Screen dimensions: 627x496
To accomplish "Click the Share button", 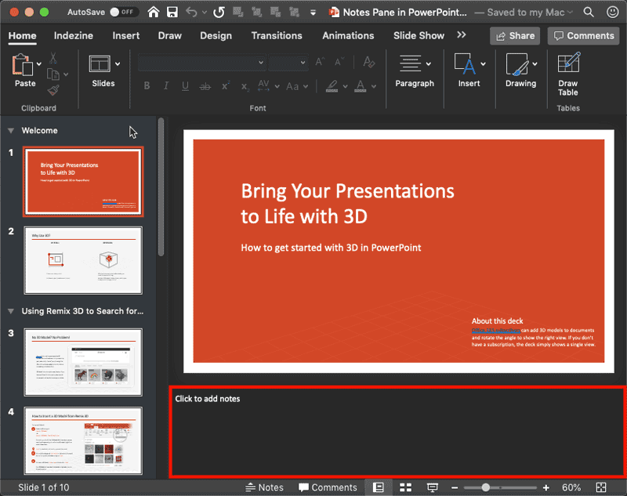I will [515, 36].
